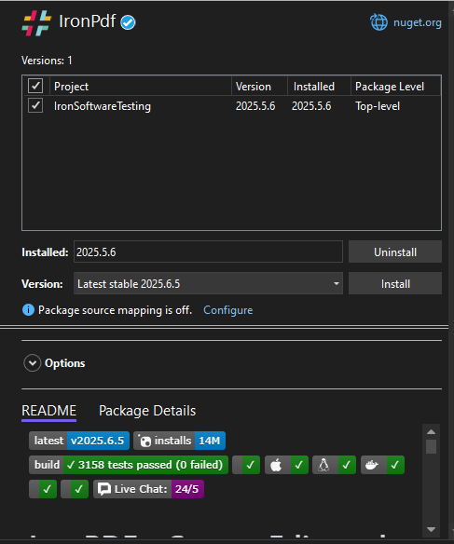This screenshot has width=454, height=544.
Task: Open the Configure link for source mapping
Action: [227, 310]
